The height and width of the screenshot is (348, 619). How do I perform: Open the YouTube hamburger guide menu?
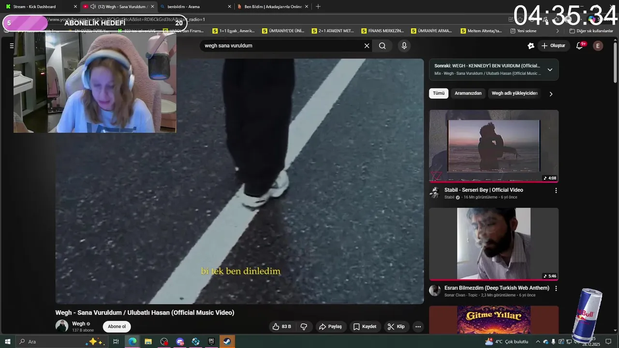12,45
